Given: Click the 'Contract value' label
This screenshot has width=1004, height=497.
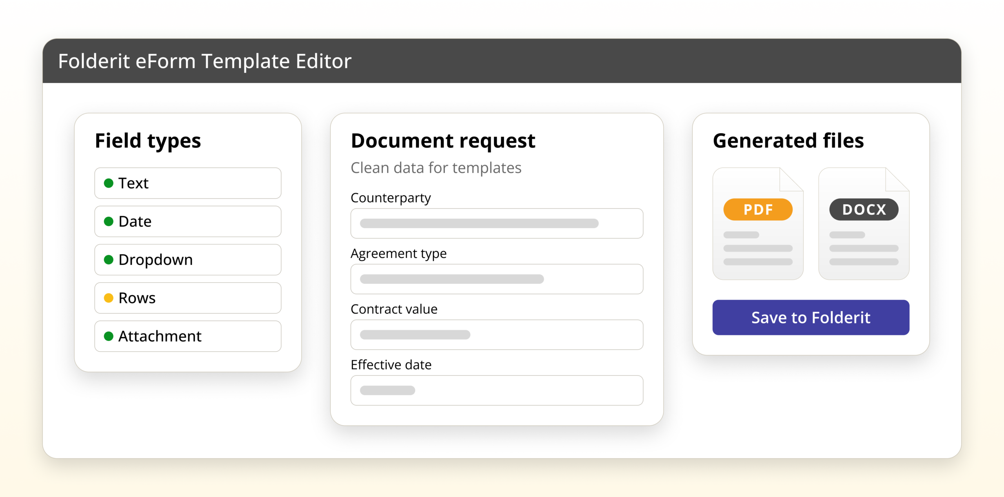Looking at the screenshot, I should point(394,309).
